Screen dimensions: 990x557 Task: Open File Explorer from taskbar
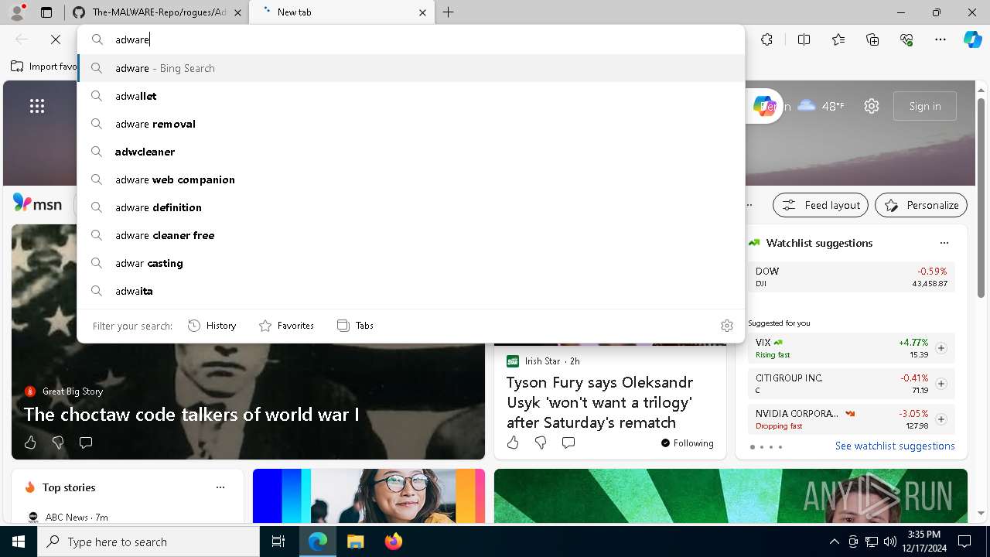[x=355, y=542]
